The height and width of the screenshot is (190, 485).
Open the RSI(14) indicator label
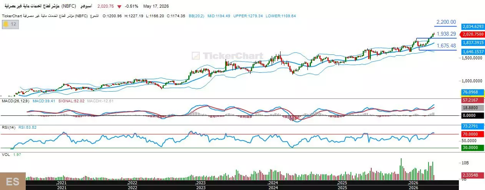[x=9, y=127]
